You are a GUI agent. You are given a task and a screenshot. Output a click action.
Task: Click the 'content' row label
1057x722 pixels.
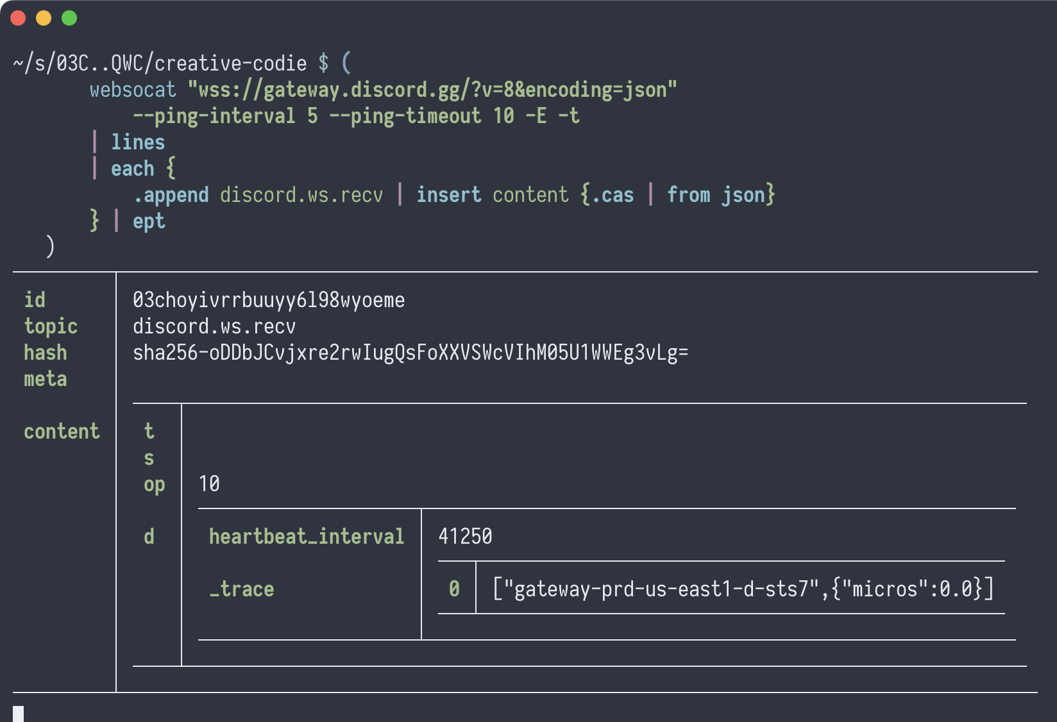(x=62, y=432)
